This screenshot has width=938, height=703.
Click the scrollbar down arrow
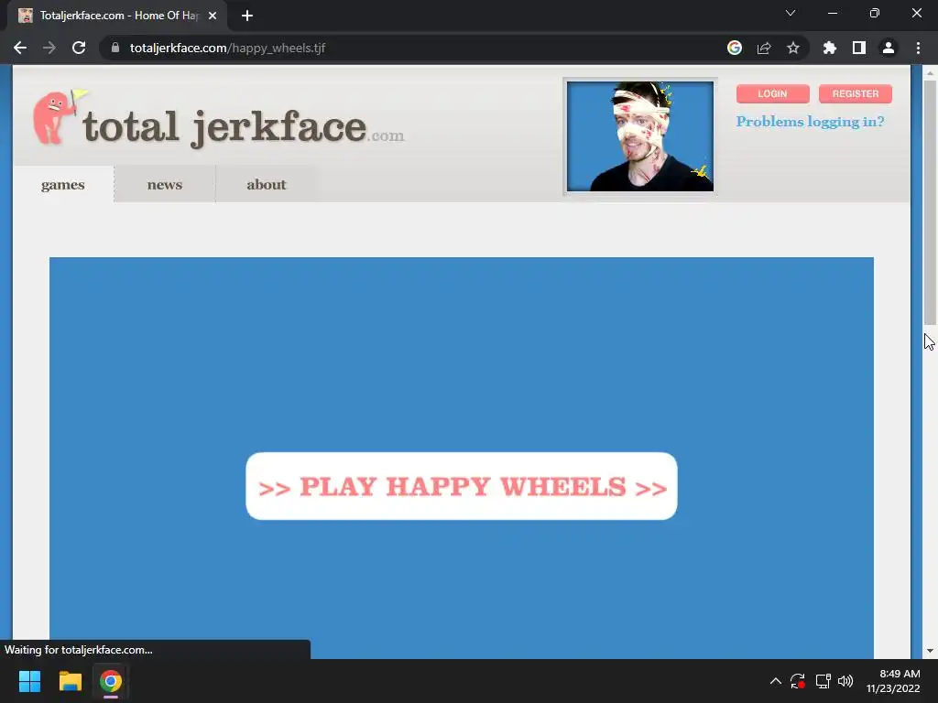click(930, 651)
